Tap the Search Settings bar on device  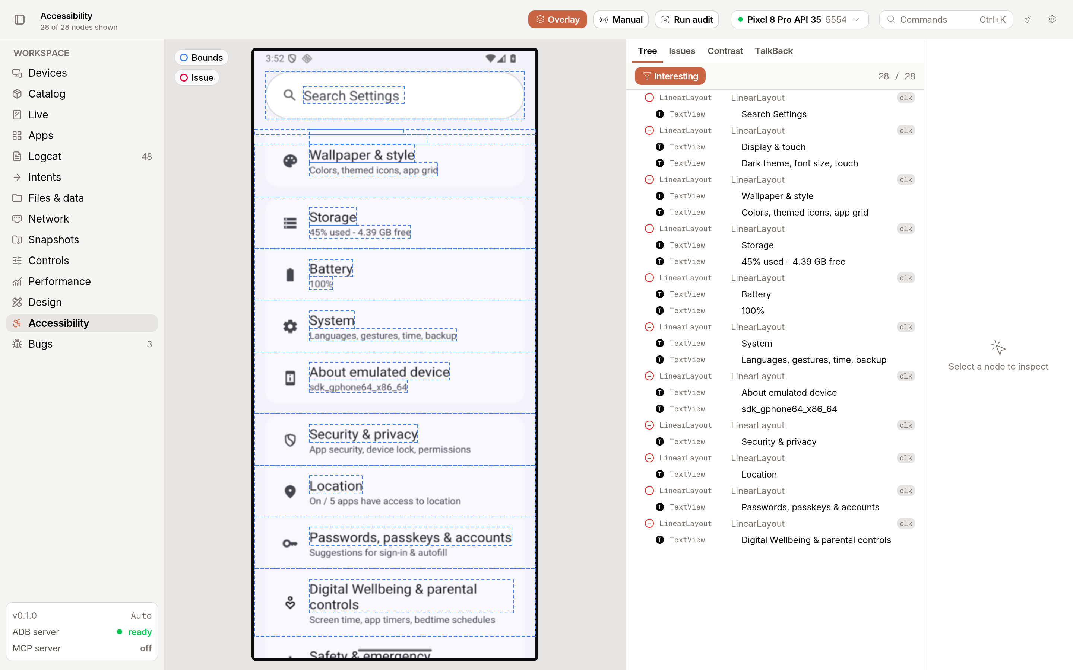[395, 95]
